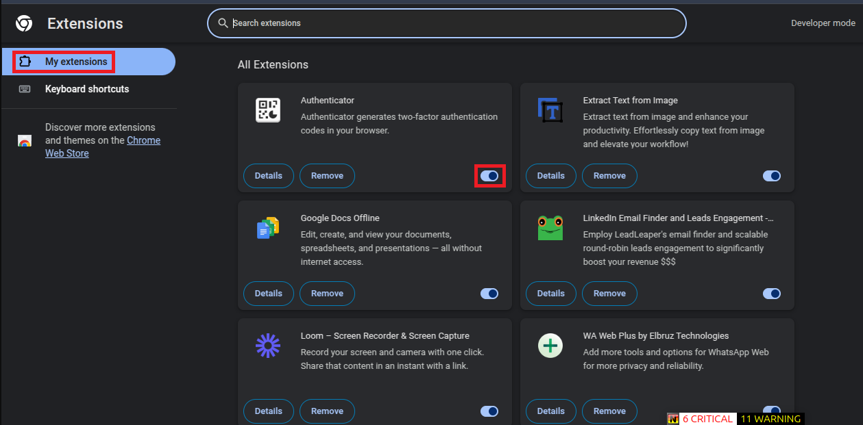Click the Extract Text from Image icon
Viewport: 863px width, 425px height.
tap(550, 110)
